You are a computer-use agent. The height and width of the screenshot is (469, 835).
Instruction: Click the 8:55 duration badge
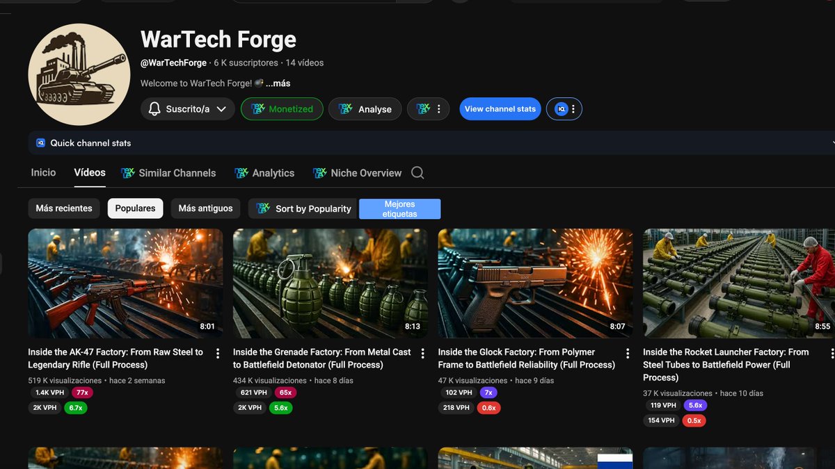coord(822,327)
